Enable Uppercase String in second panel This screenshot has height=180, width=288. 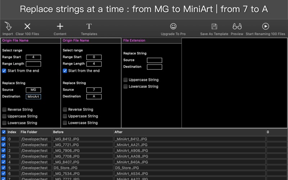point(65,116)
